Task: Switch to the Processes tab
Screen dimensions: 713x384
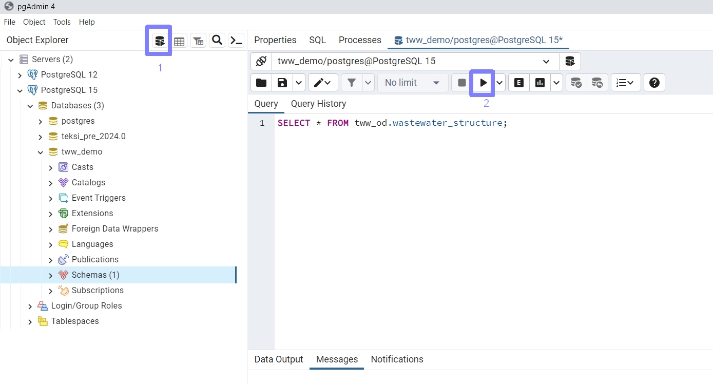Action: click(x=360, y=40)
